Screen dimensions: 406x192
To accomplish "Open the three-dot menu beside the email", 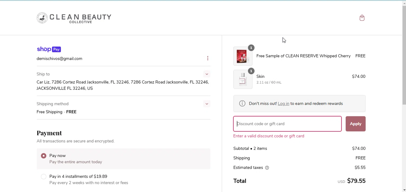I will pos(208,58).
